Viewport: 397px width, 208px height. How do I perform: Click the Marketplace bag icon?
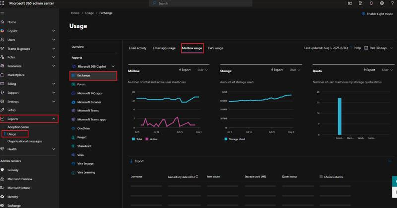pos(2,75)
